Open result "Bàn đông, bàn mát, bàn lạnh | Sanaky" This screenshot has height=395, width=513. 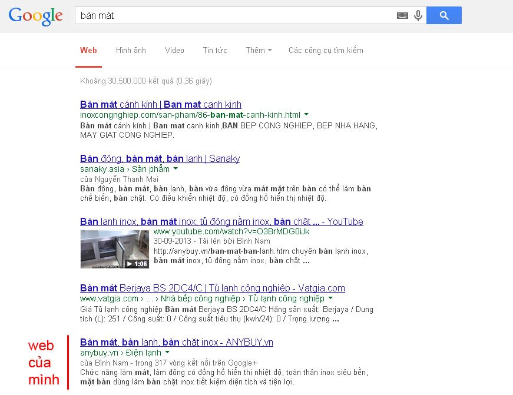(x=160, y=158)
